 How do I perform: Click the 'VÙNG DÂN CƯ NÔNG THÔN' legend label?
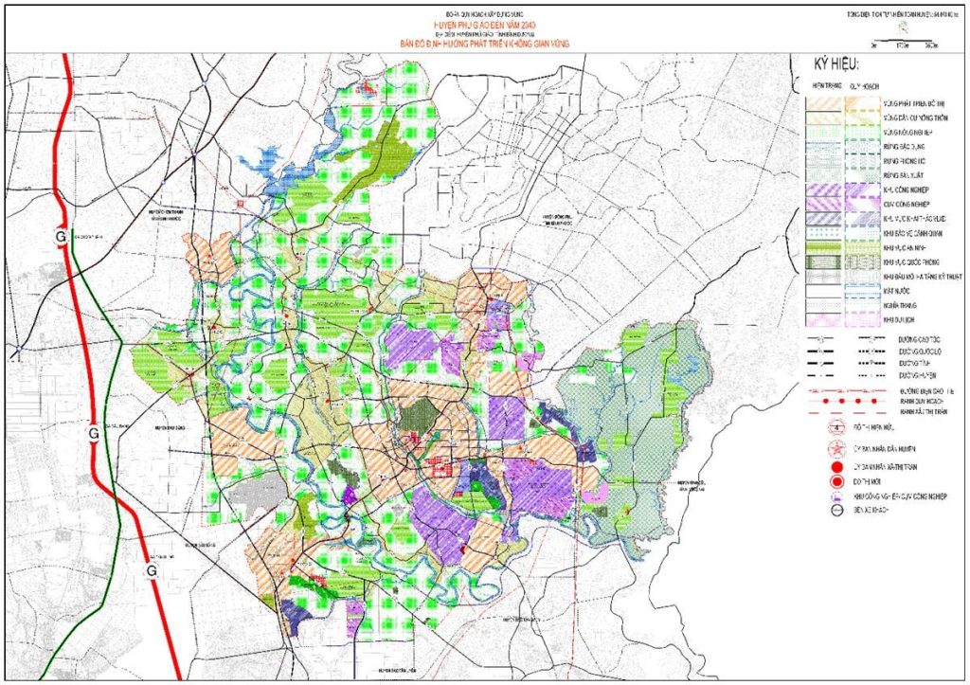[x=915, y=118]
